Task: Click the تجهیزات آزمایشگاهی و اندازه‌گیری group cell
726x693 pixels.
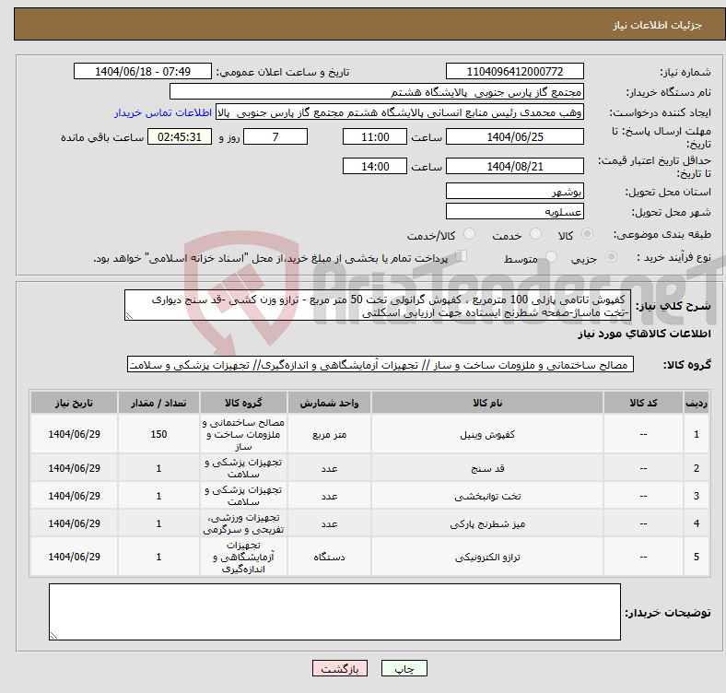Action: coord(243,557)
